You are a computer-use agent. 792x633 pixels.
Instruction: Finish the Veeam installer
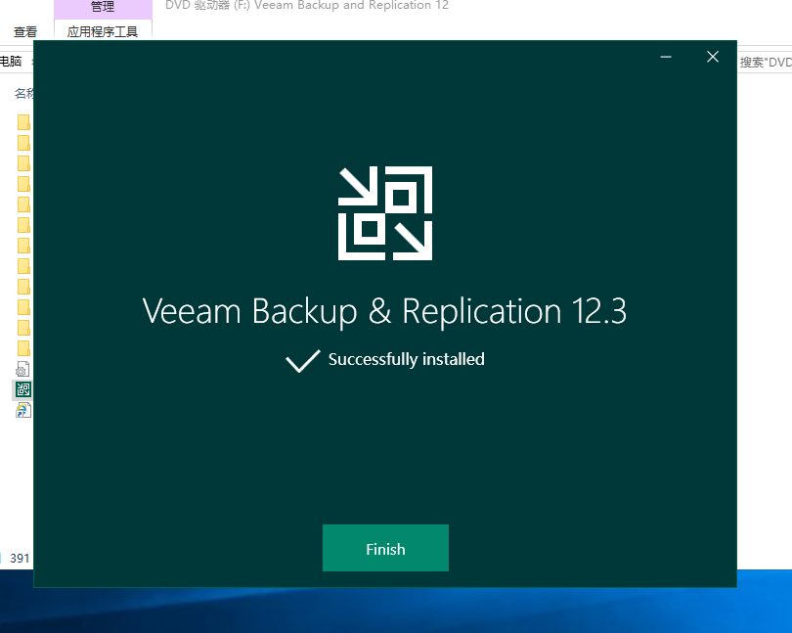(x=385, y=548)
